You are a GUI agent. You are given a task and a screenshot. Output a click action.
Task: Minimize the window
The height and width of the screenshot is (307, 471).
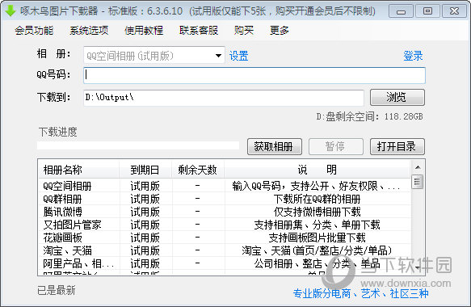click(401, 11)
